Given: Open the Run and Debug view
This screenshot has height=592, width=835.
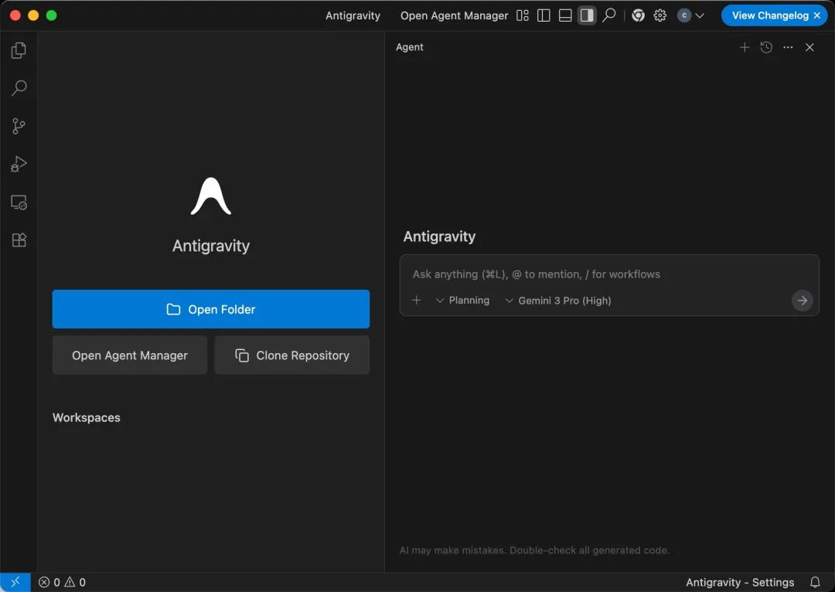Looking at the screenshot, I should pos(19,164).
